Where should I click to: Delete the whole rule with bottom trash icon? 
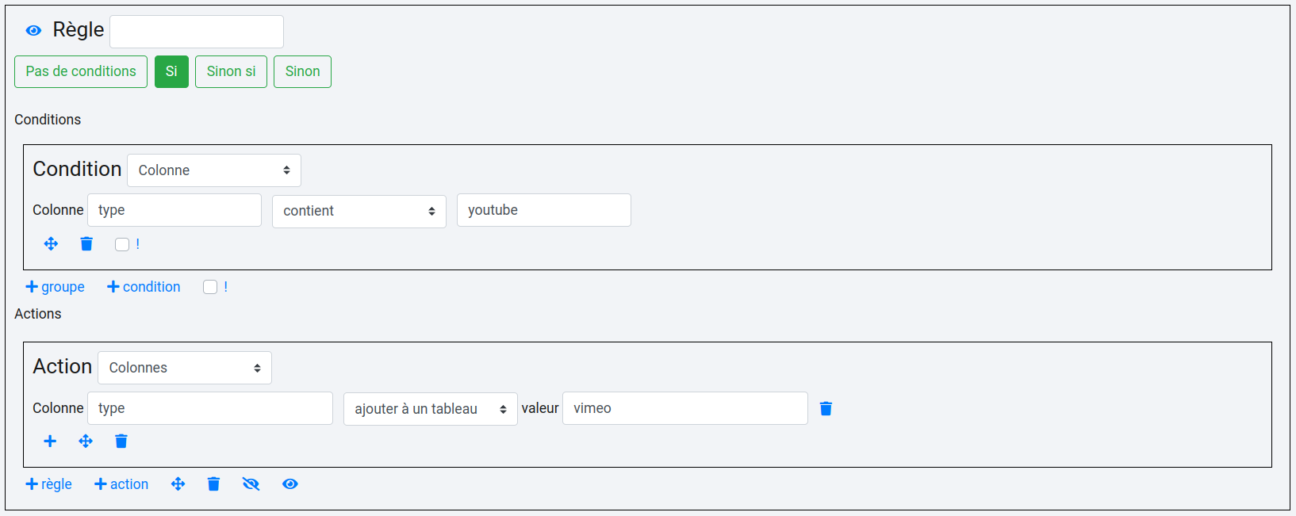click(213, 484)
